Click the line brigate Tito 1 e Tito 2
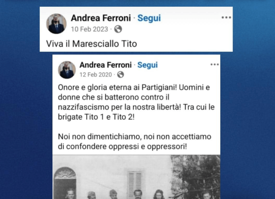Image resolution: width=275 pixels, height=199 pixels. pos(96,117)
